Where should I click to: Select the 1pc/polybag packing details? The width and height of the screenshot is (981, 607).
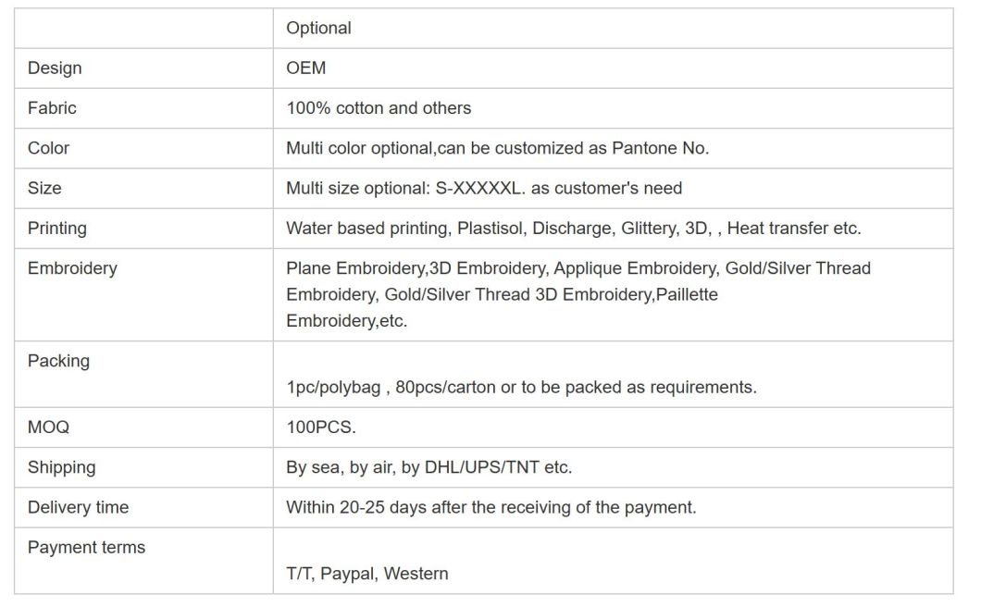521,388
